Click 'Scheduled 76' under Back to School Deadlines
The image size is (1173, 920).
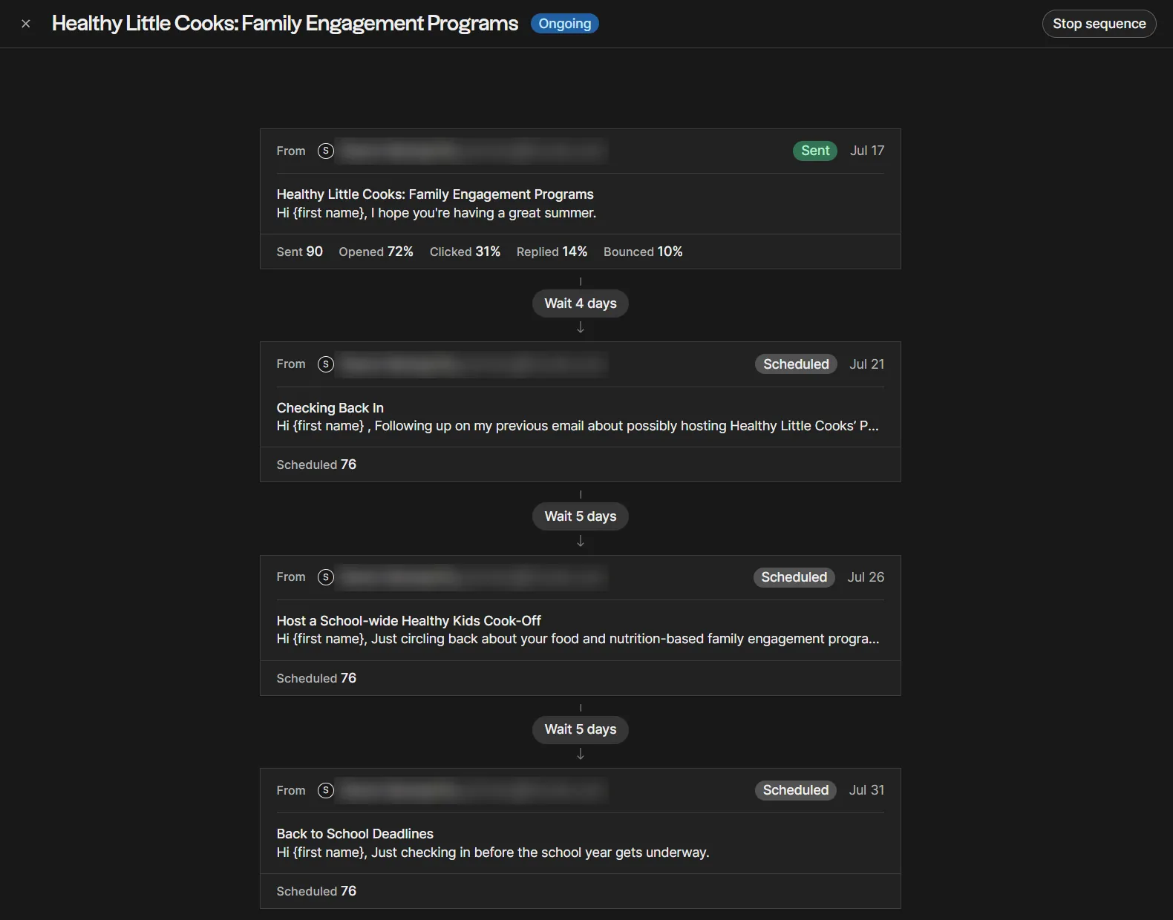tap(316, 891)
